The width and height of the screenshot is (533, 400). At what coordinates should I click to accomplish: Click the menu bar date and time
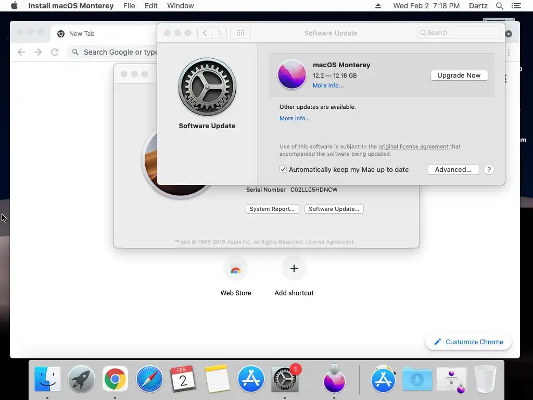[426, 6]
